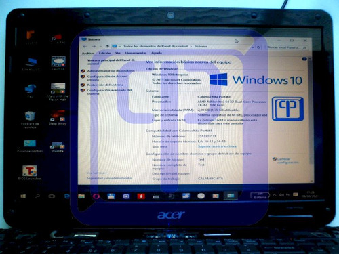Open the Sleep Away desktop shortcut
Image resolution: width=339 pixels, height=254 pixels.
point(58,118)
